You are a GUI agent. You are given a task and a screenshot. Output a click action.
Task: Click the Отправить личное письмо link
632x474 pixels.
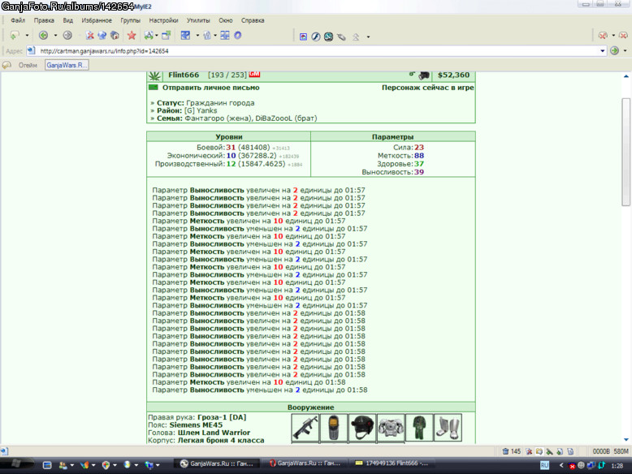point(210,88)
